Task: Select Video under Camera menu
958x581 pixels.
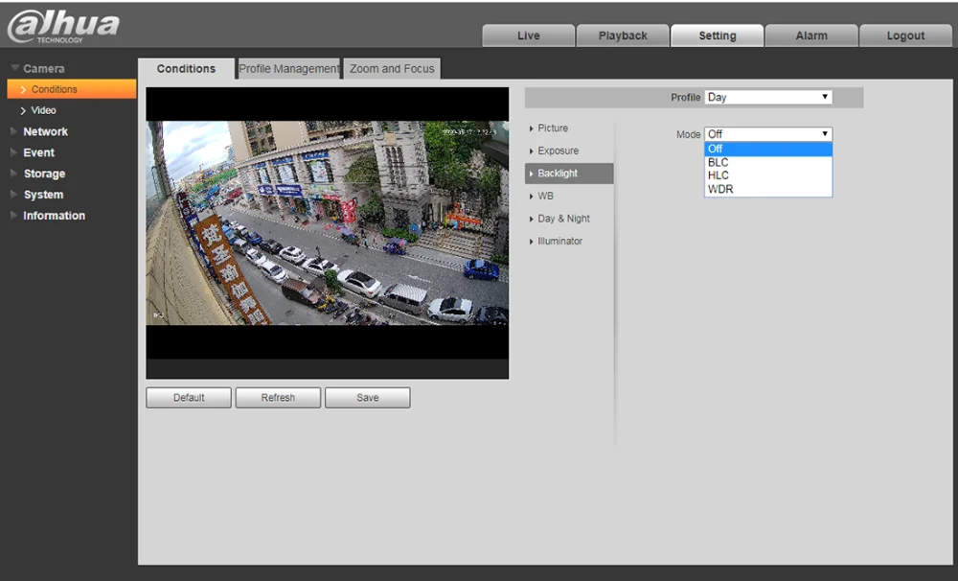Action: (43, 110)
